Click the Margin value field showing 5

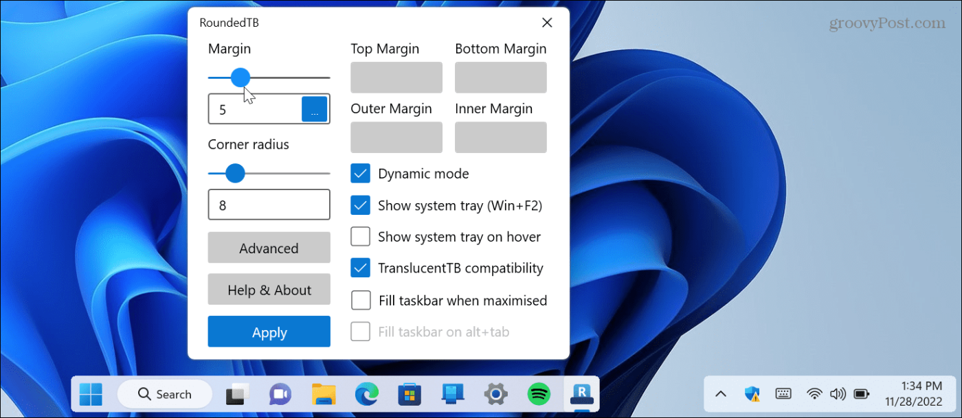(x=255, y=109)
